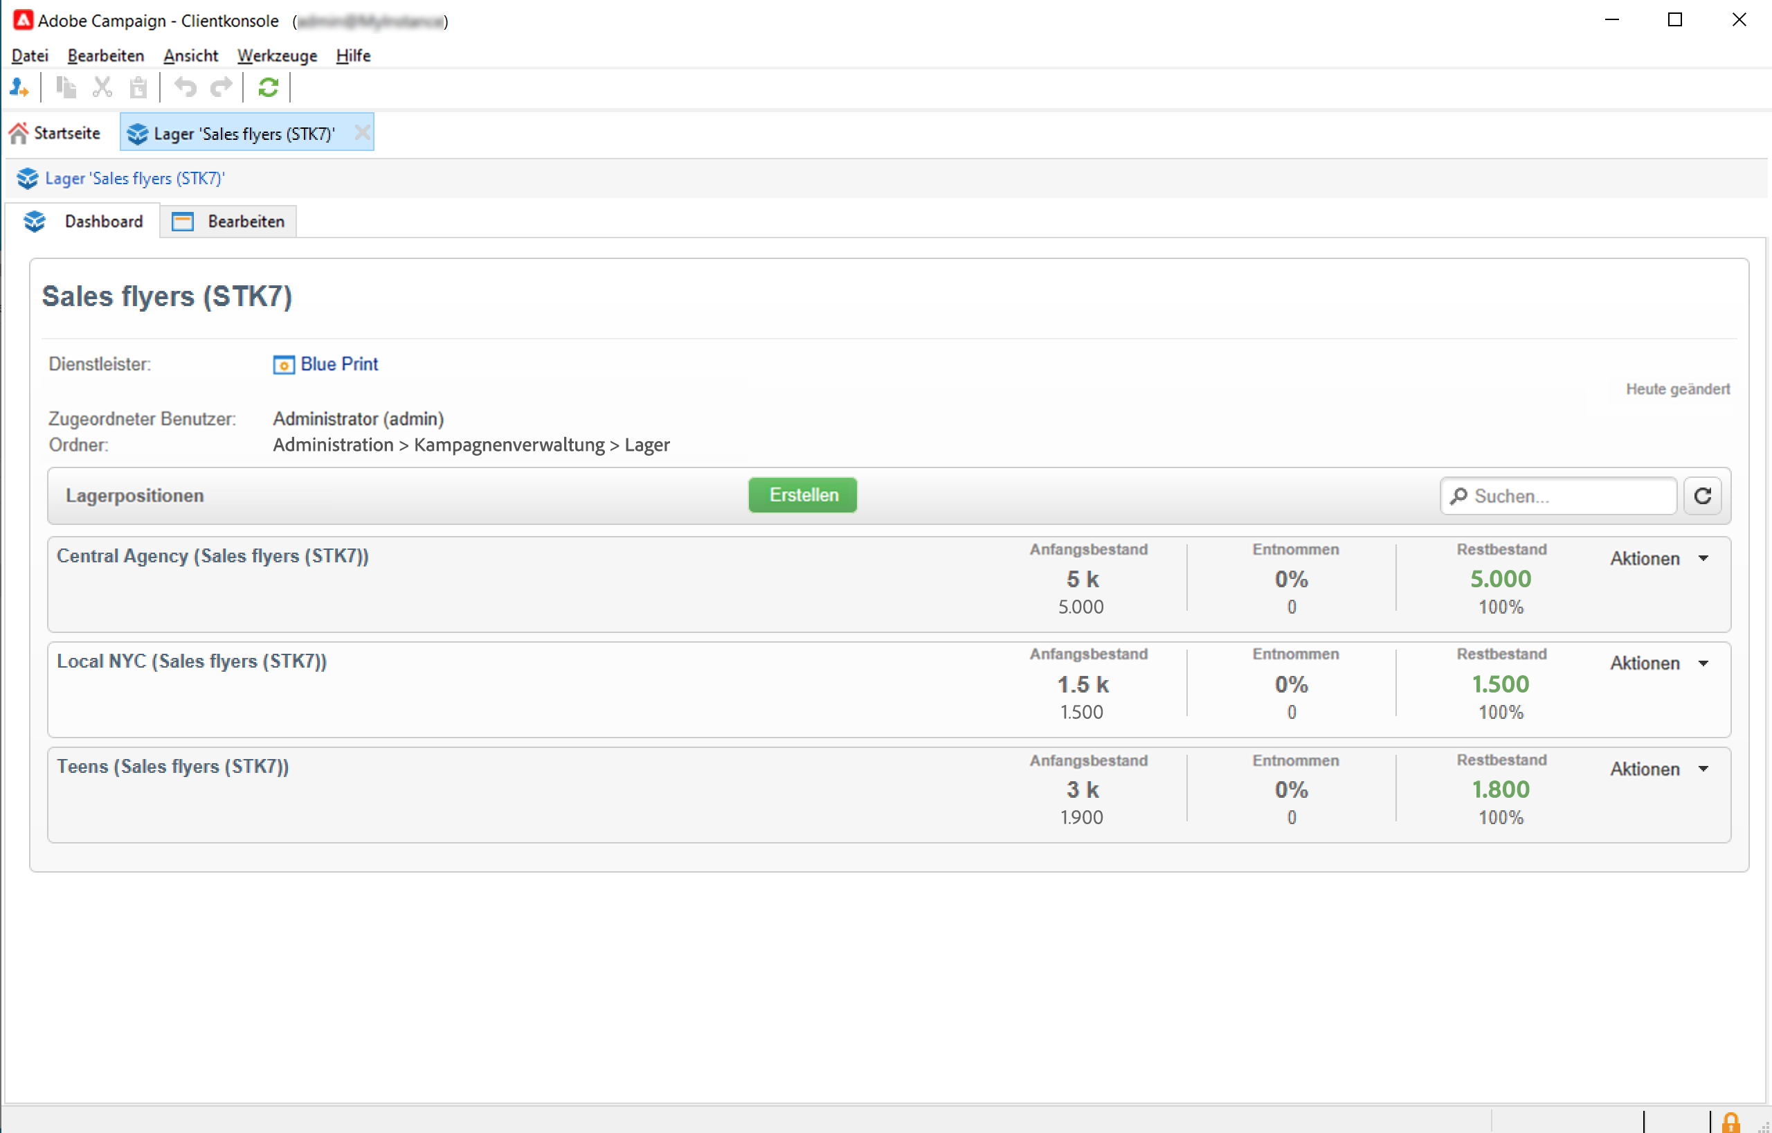This screenshot has height=1133, width=1772.
Task: Open the Datei menu
Action: 30,56
